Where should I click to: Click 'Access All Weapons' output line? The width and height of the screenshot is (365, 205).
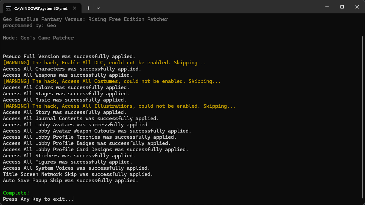(67, 75)
